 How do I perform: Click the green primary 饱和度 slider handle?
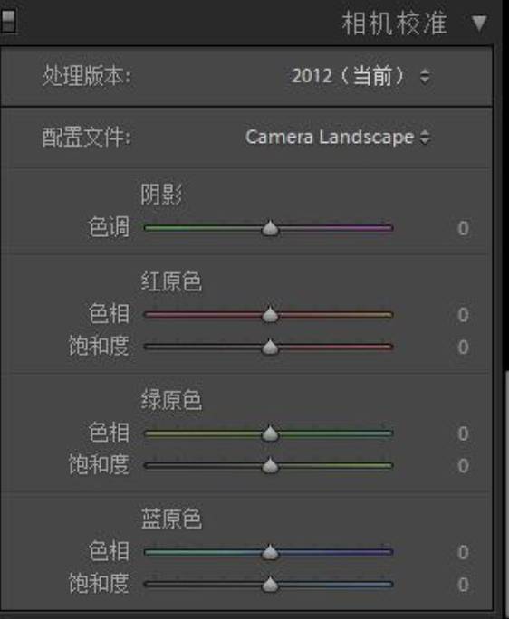[270, 465]
